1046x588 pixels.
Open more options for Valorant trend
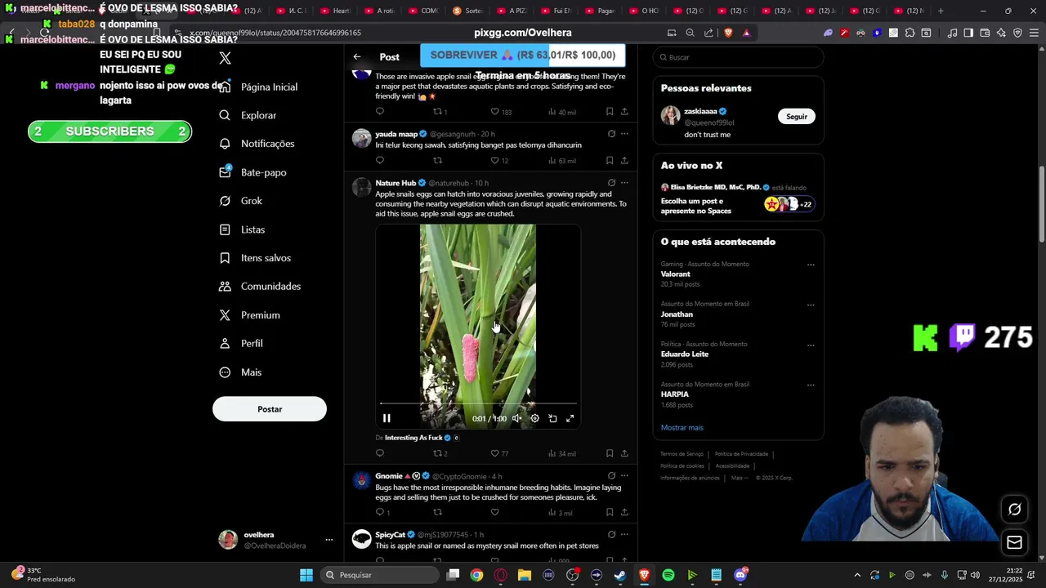[811, 265]
